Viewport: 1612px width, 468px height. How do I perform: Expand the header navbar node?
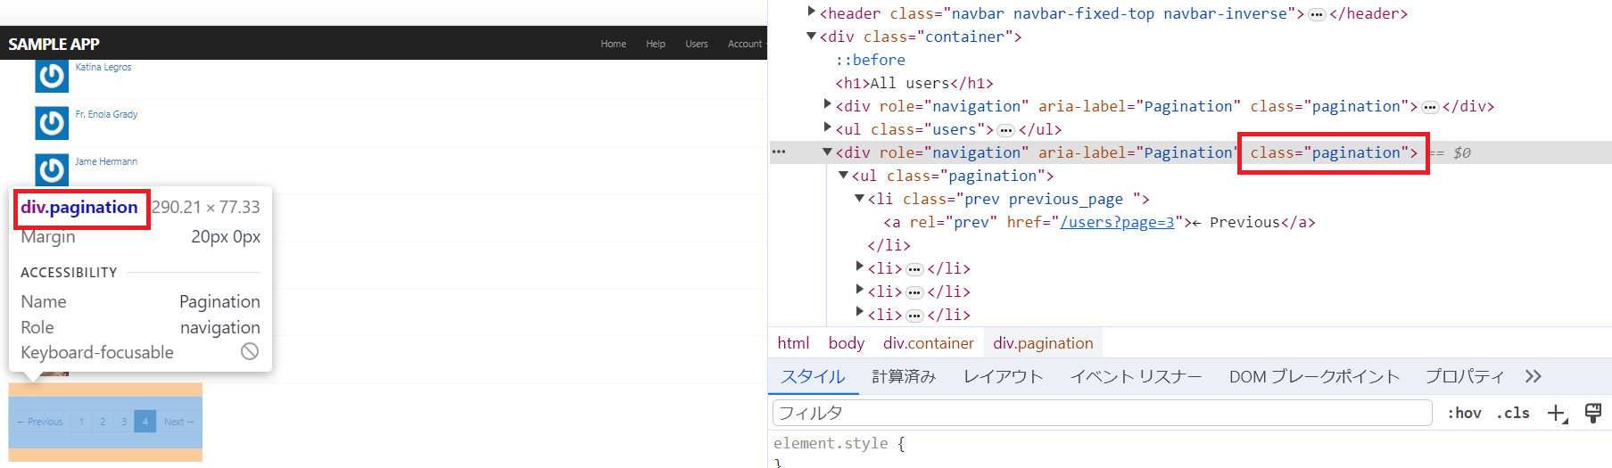click(812, 12)
